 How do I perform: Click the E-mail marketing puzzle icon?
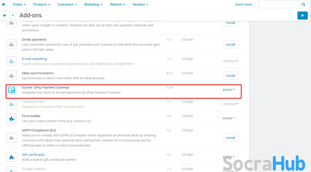tap(12, 61)
